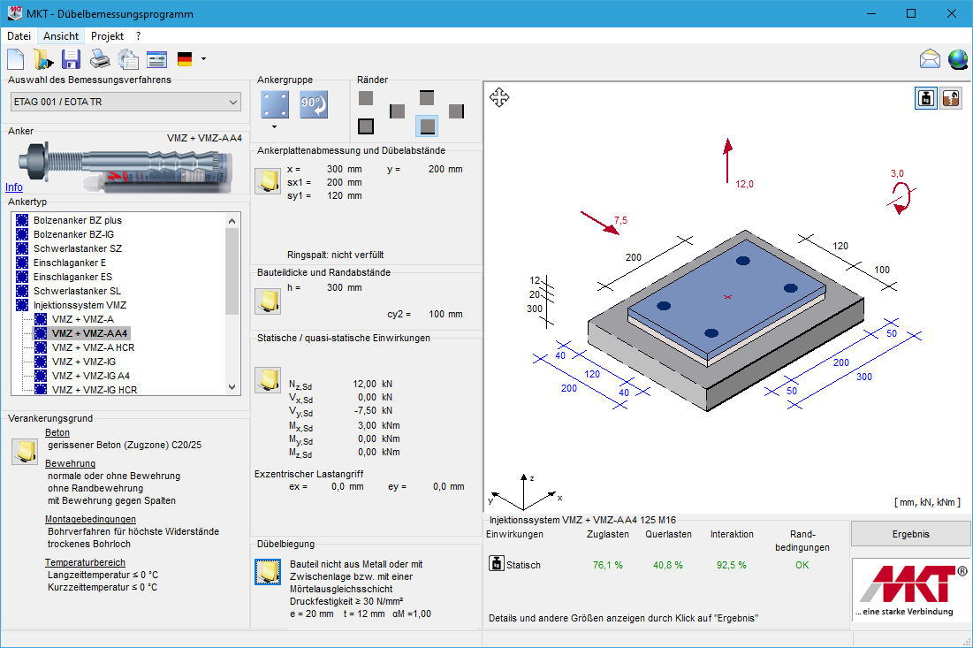Open a project with the folder icon
This screenshot has width=973, height=648.
pyautogui.click(x=43, y=59)
